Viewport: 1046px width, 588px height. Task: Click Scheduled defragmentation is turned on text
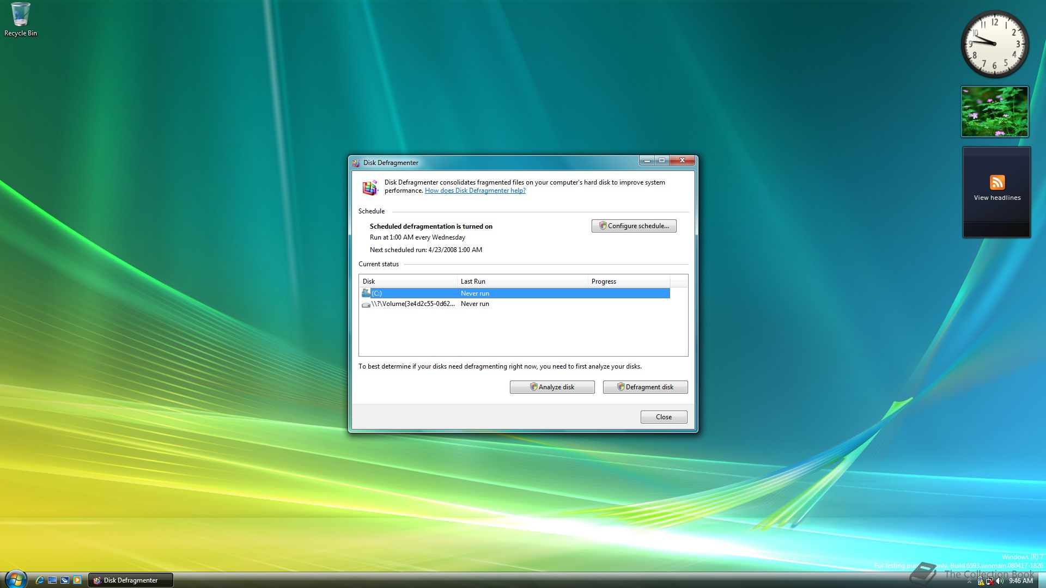tap(431, 226)
